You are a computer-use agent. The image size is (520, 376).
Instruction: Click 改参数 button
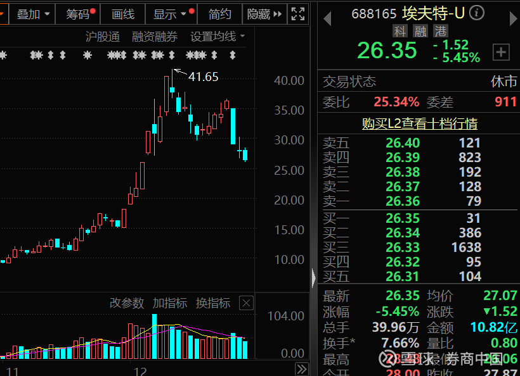(x=127, y=303)
